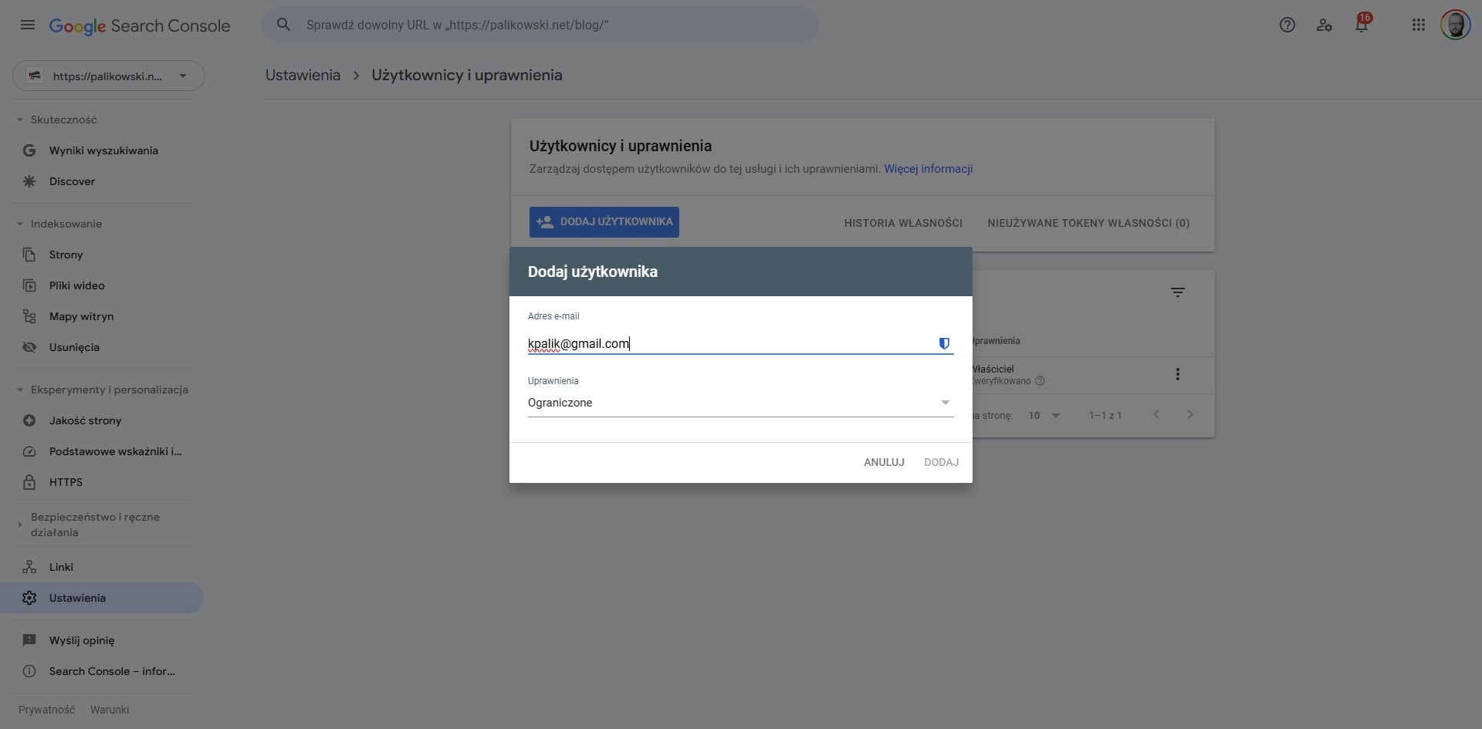Open Discover in the sidebar

tap(71, 181)
